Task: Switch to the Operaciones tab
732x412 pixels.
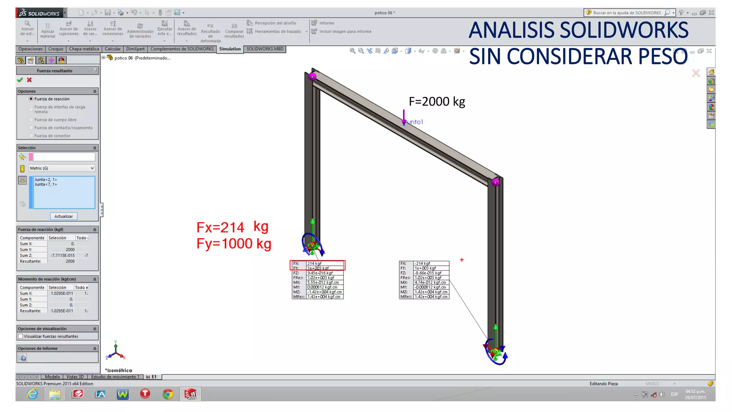Action: 30,49
